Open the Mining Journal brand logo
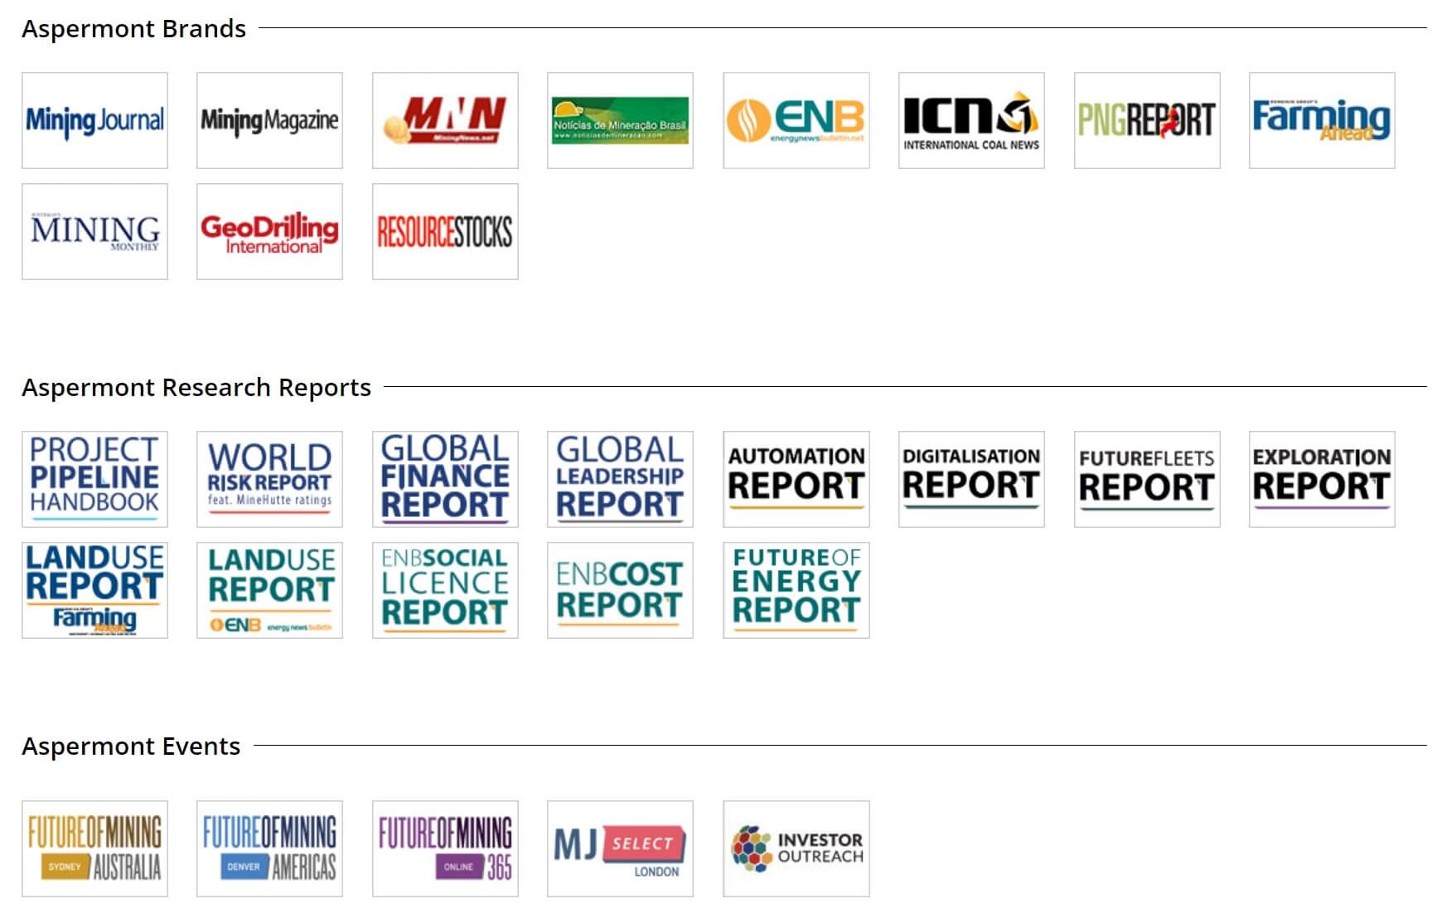The width and height of the screenshot is (1442, 918). pyautogui.click(x=94, y=120)
